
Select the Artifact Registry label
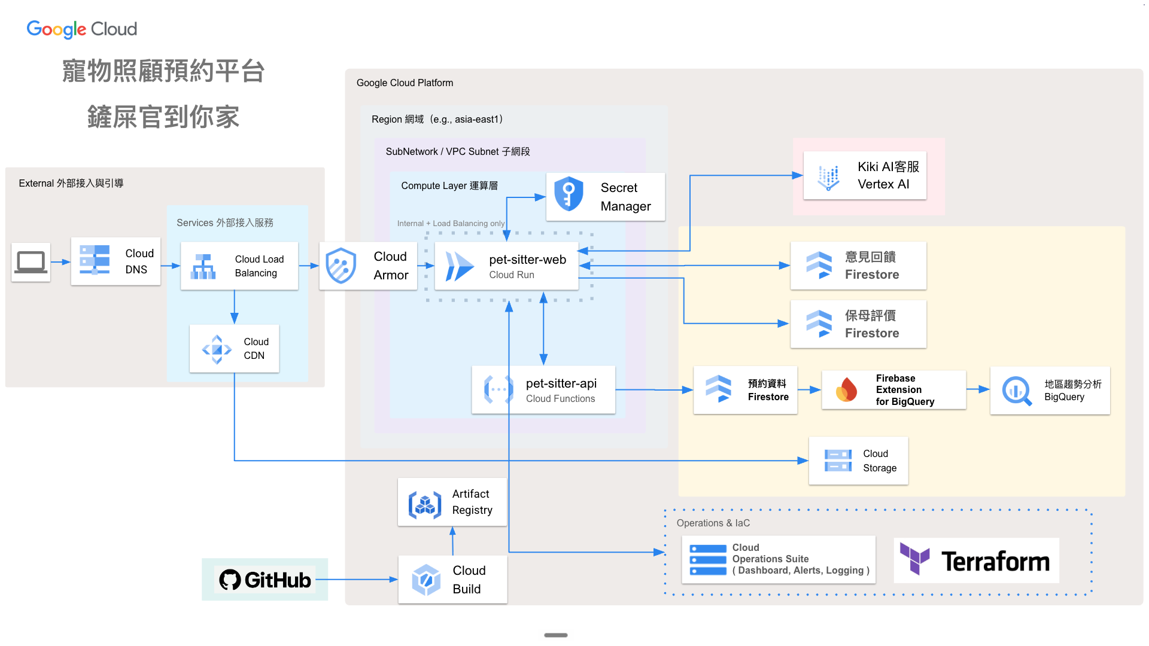[472, 502]
